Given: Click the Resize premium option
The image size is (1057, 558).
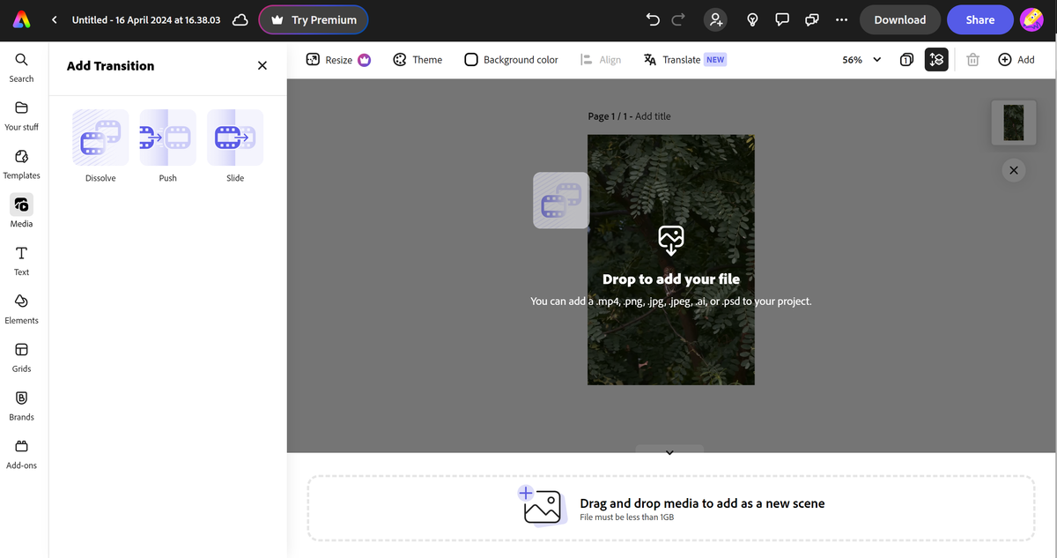Looking at the screenshot, I should tap(338, 60).
